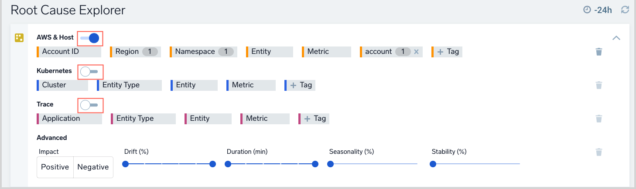Enable the Kubernetes toggle
636x189 pixels.
pyautogui.click(x=90, y=71)
